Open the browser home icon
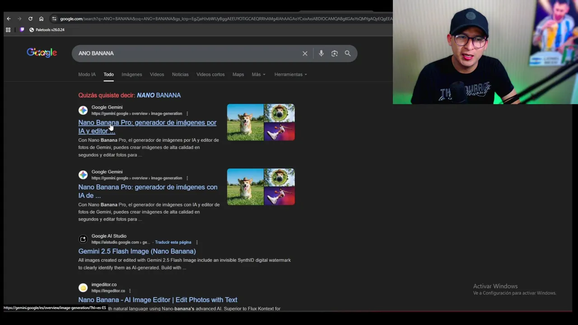The height and width of the screenshot is (325, 578). pos(41,19)
